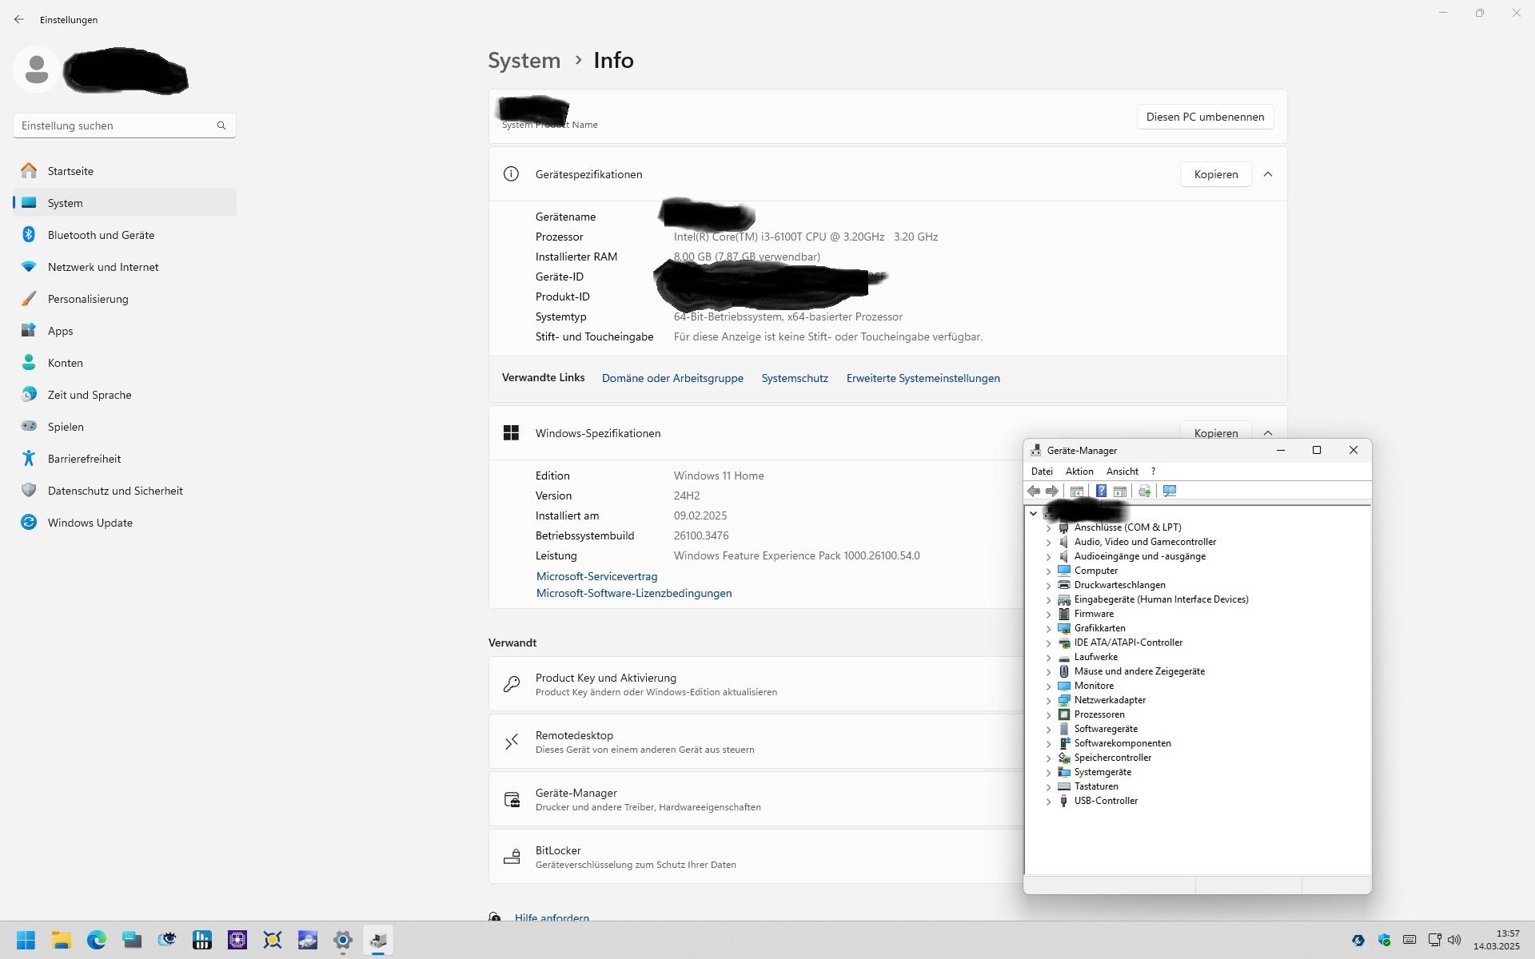Toggle action pane icon in Geräte-Manager toolbar
The height and width of the screenshot is (959, 1535).
1120,491
